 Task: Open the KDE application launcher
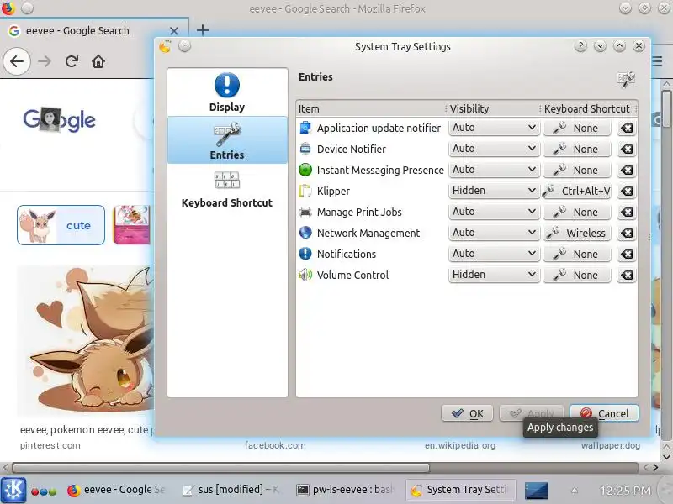pos(13,490)
